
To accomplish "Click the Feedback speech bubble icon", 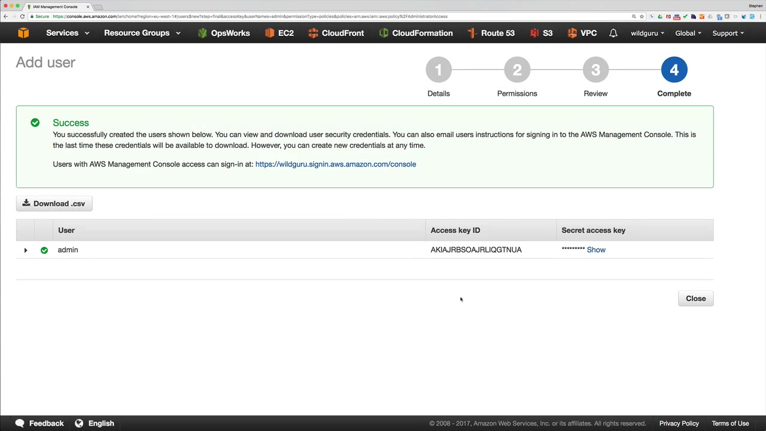I will coord(20,423).
